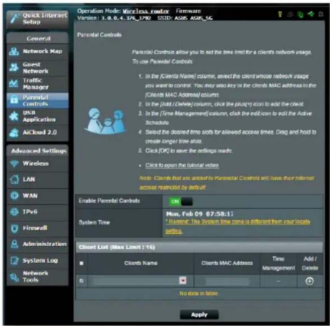Open the Network Tools page
This screenshot has height=326, width=330.
pyautogui.click(x=37, y=277)
